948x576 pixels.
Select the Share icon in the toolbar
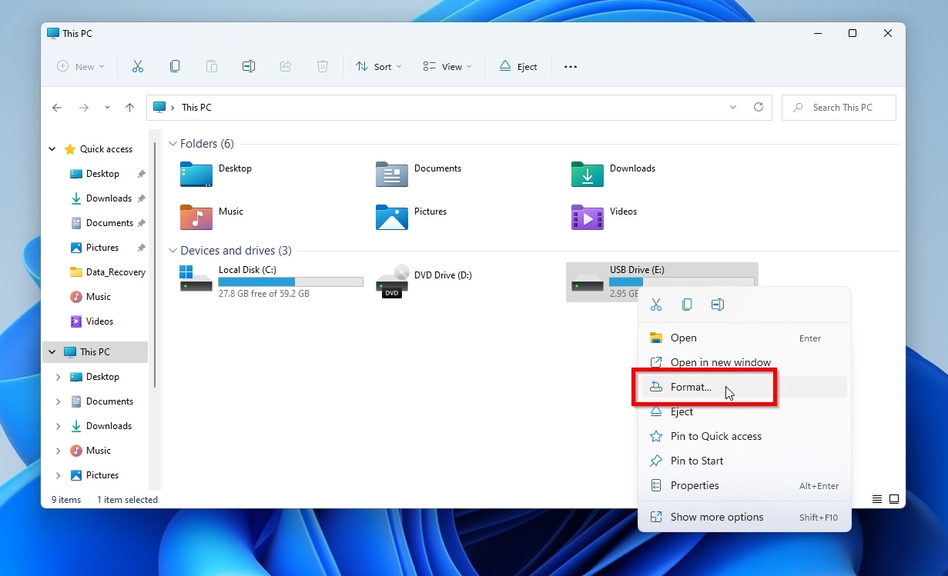point(286,66)
